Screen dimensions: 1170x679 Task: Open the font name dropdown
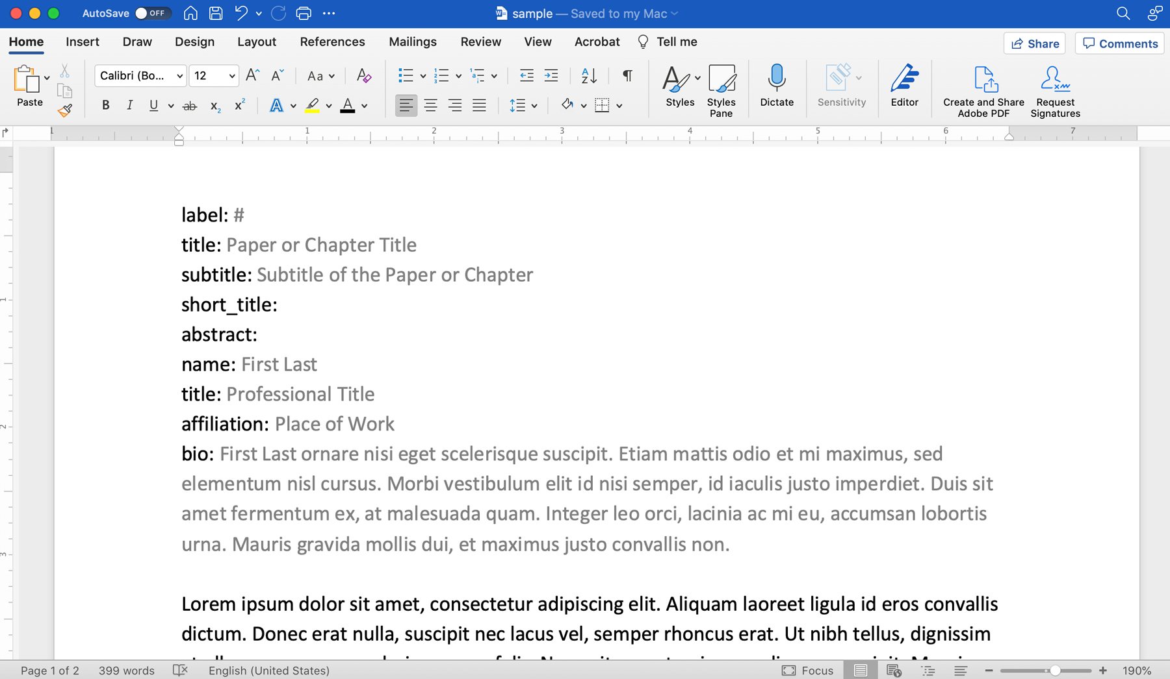click(x=179, y=76)
